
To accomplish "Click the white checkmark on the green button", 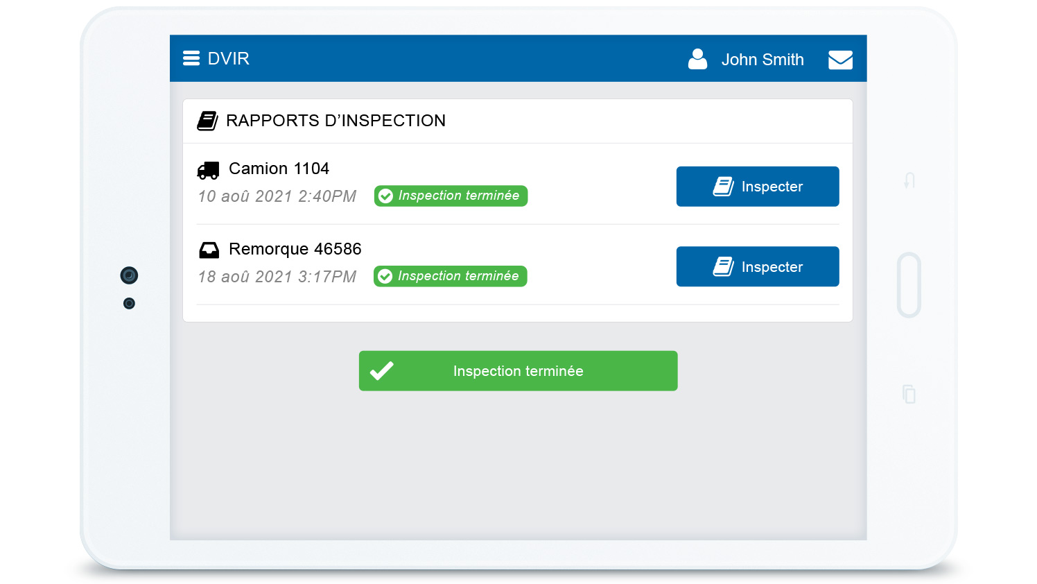I will click(x=381, y=371).
